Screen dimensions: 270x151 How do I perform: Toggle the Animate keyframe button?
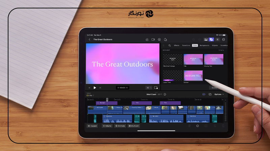[120, 126]
